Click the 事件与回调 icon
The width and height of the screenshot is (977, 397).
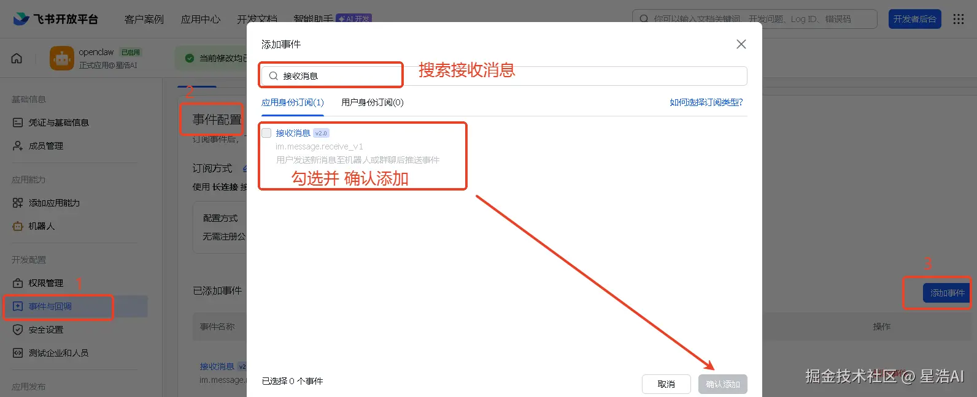tap(18, 306)
